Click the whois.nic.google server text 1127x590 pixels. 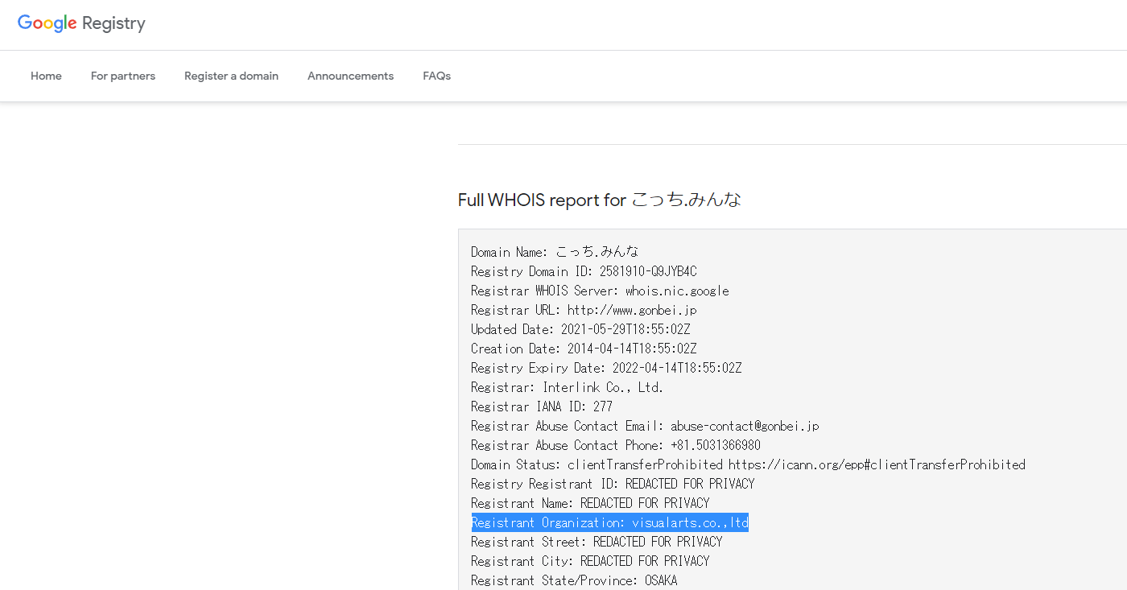click(677, 291)
